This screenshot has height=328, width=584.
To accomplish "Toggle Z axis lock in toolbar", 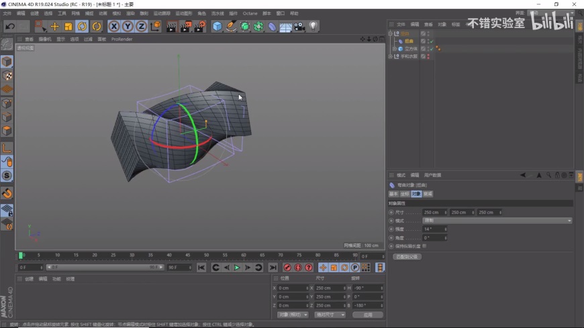I will pyautogui.click(x=141, y=26).
